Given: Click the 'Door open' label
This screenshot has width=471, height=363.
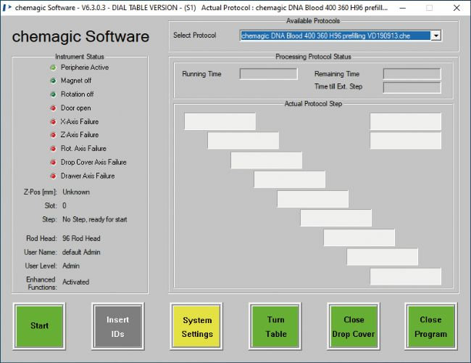Looking at the screenshot, I should click(x=75, y=108).
